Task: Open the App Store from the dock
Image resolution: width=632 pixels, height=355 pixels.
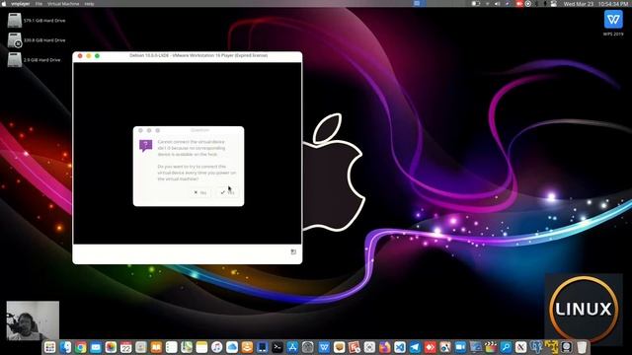Action: click(292, 347)
